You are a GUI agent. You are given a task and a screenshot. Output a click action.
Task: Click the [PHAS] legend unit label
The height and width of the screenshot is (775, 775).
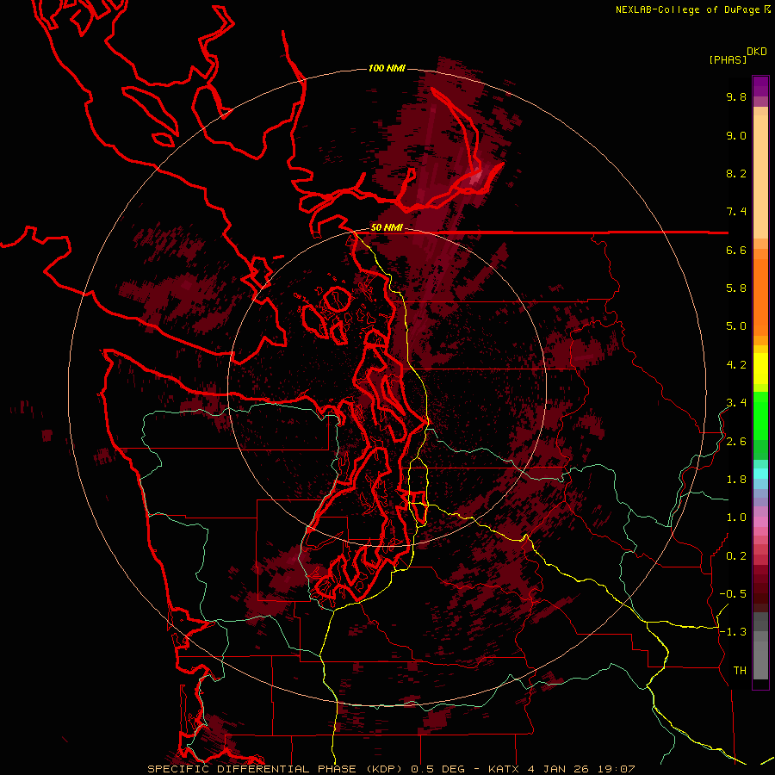[x=728, y=59]
